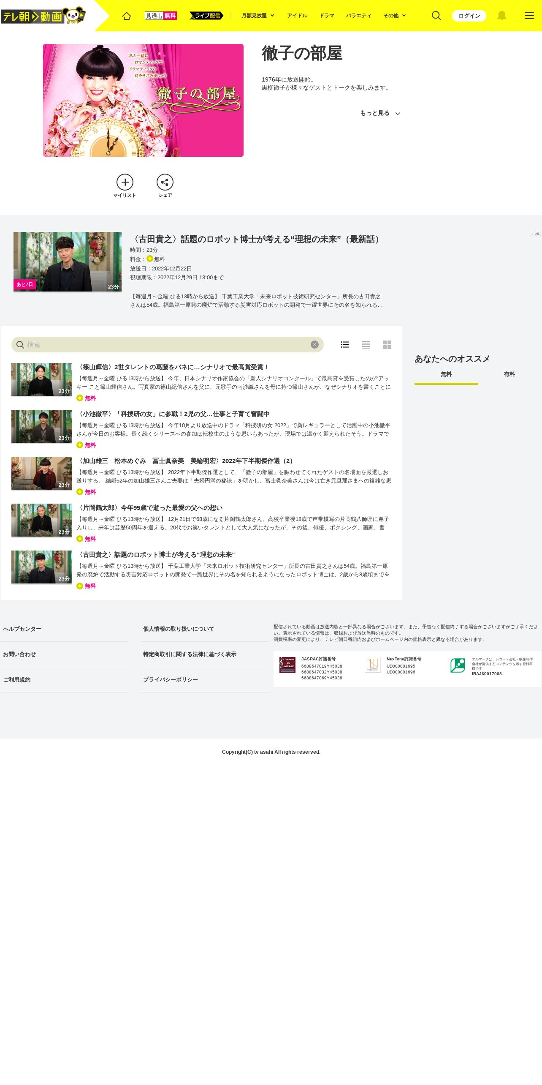Click the NexTone license logo

point(373,665)
